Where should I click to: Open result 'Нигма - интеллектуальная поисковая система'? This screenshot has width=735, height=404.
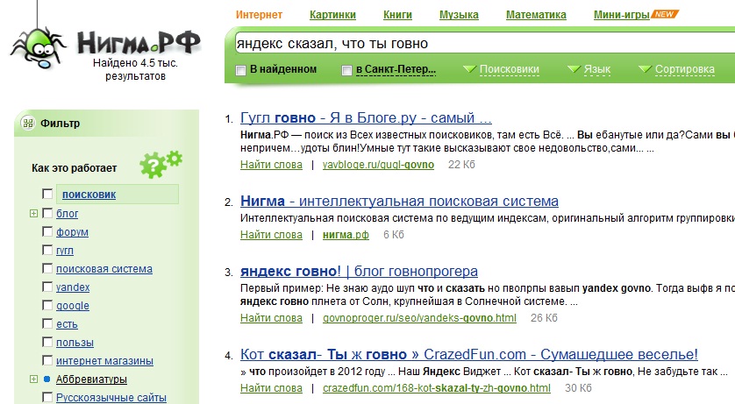click(x=399, y=201)
